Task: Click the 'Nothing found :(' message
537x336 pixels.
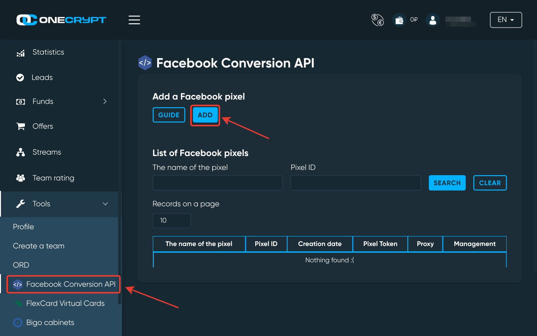Action: tap(330, 260)
